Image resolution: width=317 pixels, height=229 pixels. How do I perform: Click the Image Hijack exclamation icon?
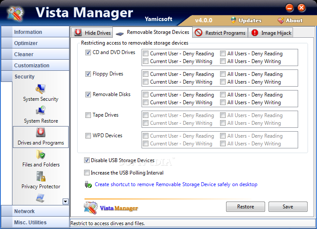tap(255, 33)
